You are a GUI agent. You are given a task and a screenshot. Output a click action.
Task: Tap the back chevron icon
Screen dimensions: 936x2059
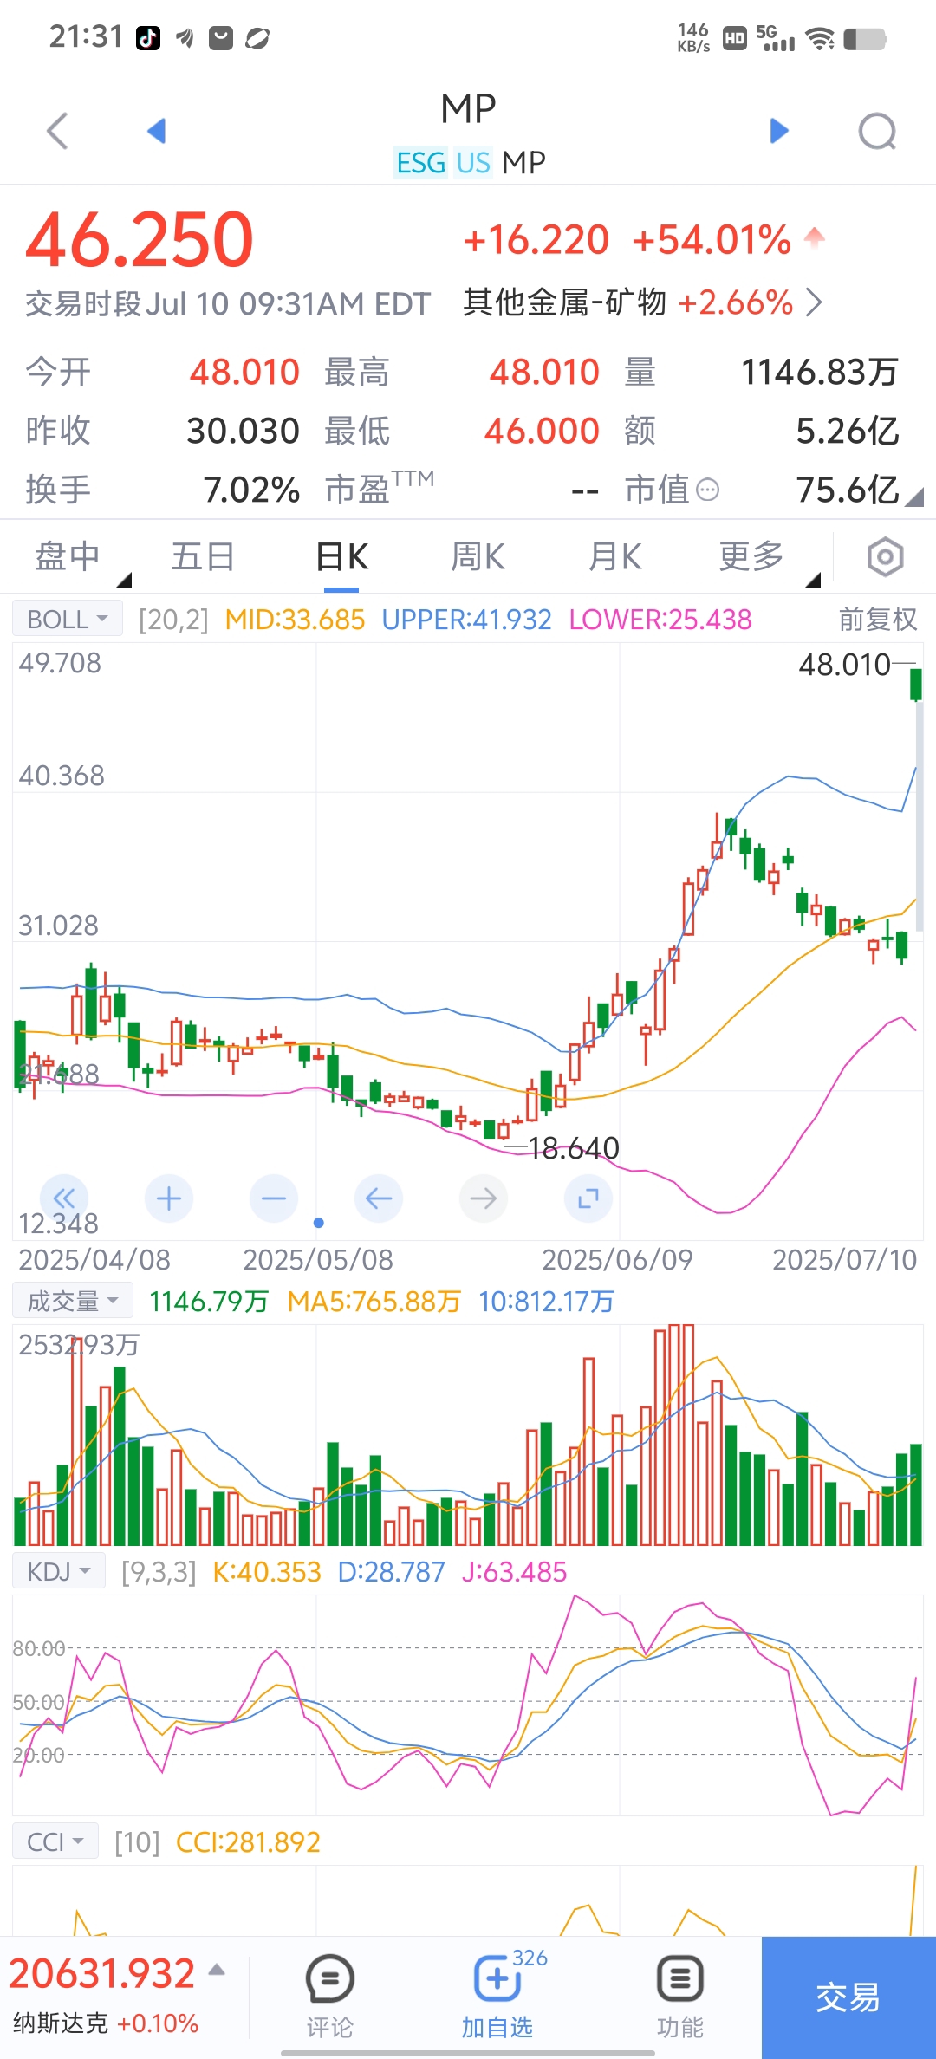[57, 132]
